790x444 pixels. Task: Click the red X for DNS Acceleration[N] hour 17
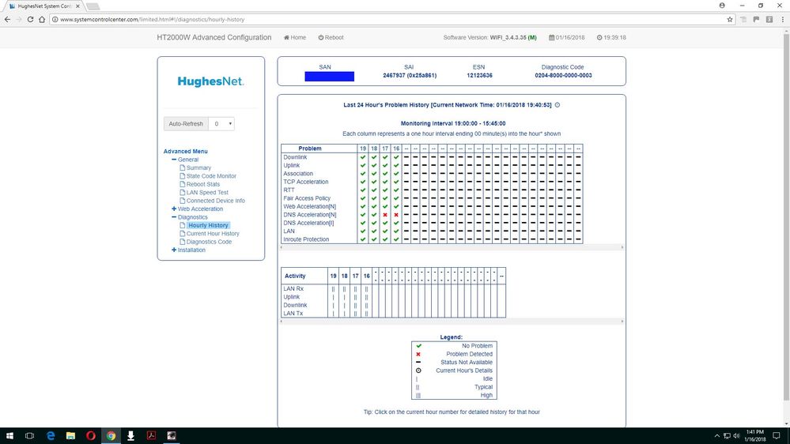point(385,215)
